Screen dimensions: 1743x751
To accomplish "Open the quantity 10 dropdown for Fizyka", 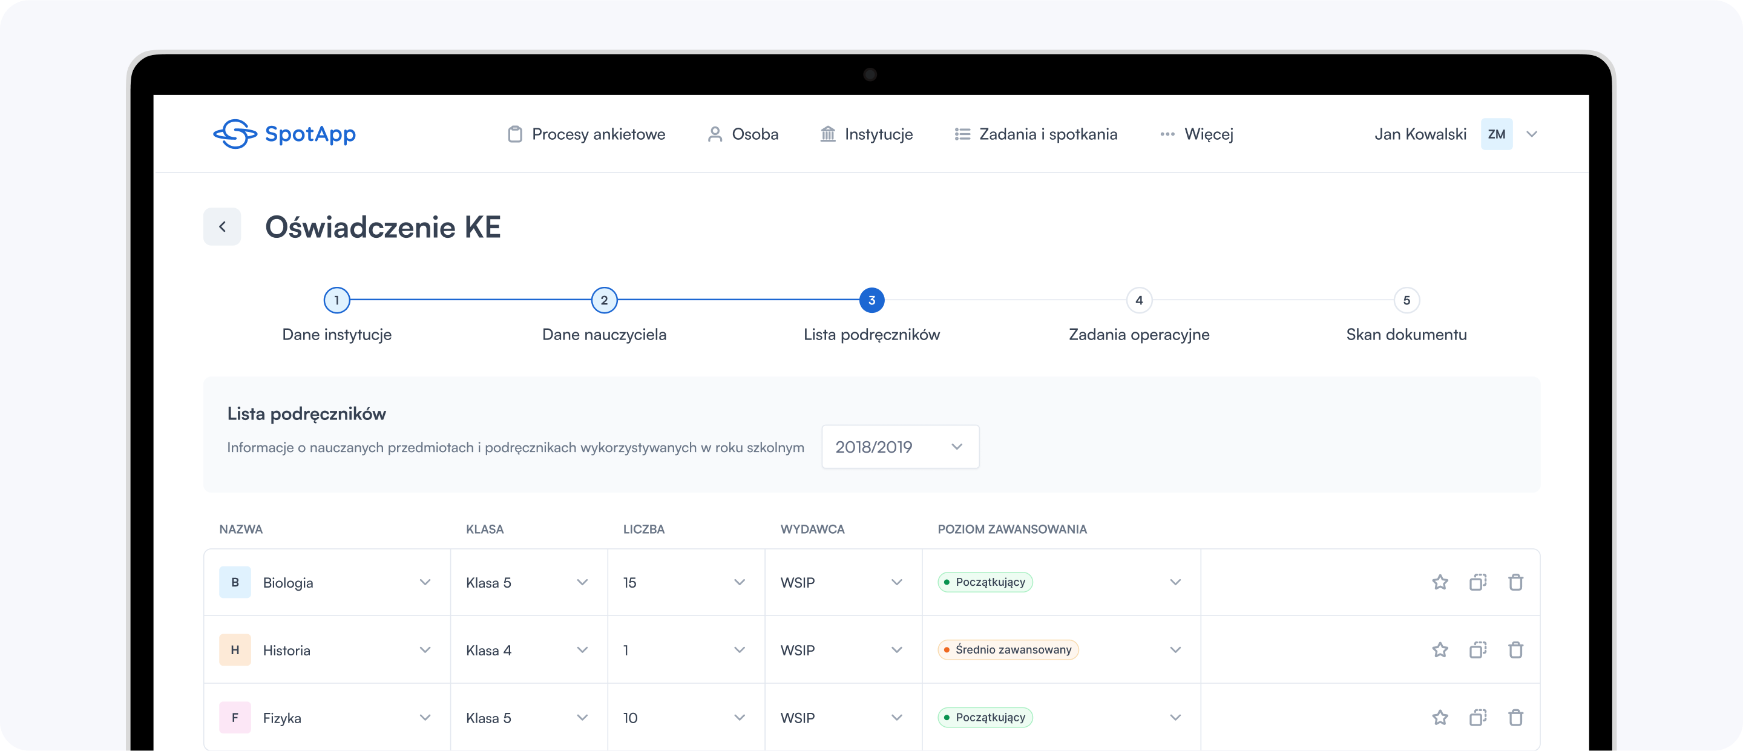I will click(686, 717).
